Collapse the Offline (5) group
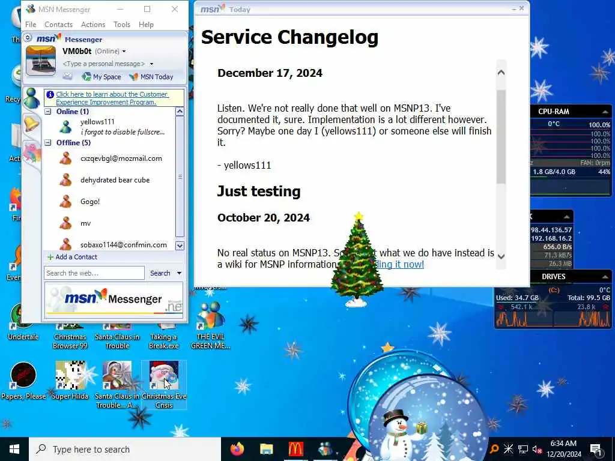Screen dimensions: 615x461 coord(48,143)
